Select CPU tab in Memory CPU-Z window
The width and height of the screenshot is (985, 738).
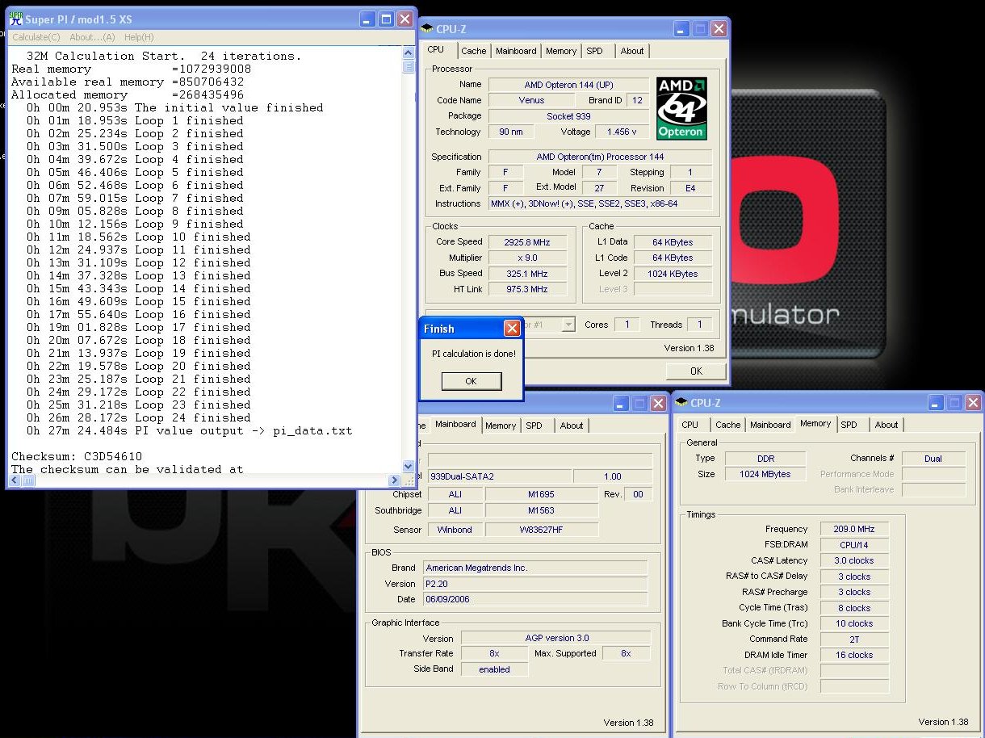pyautogui.click(x=690, y=425)
